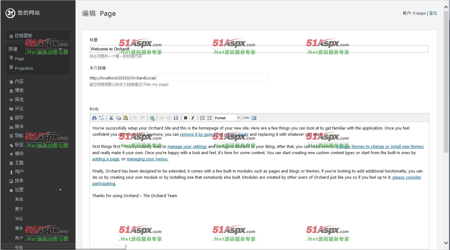Toggle italic formatting
450x250 pixels.
point(193,118)
